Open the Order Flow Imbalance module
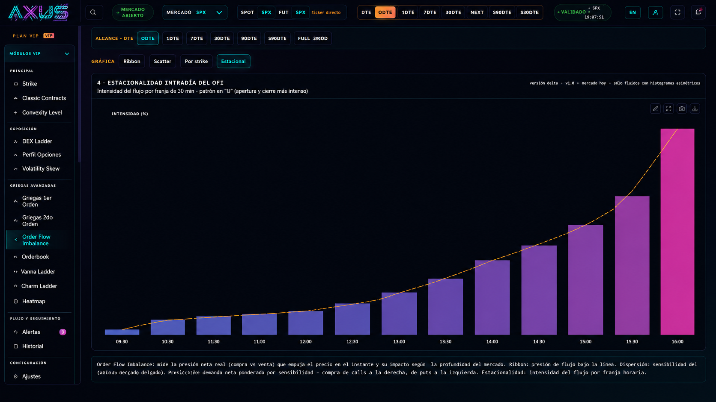The width and height of the screenshot is (716, 402). pyautogui.click(x=40, y=240)
